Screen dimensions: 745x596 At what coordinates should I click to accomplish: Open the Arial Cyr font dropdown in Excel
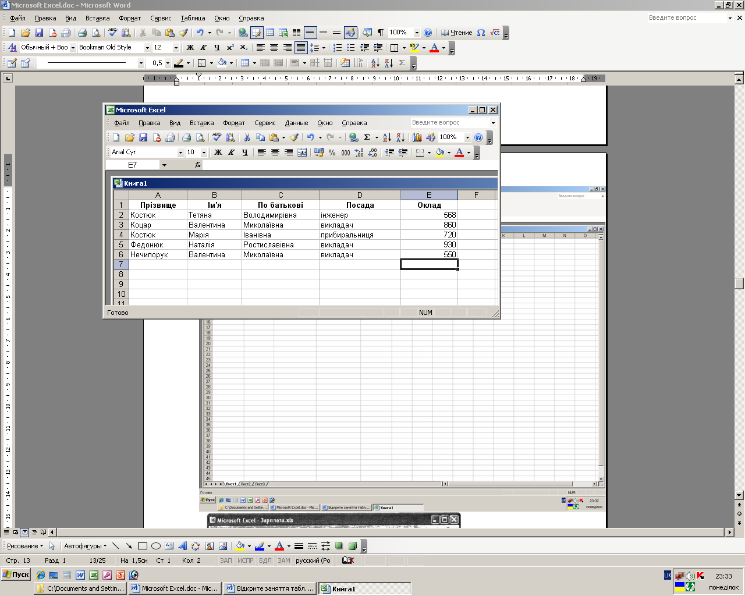[180, 152]
